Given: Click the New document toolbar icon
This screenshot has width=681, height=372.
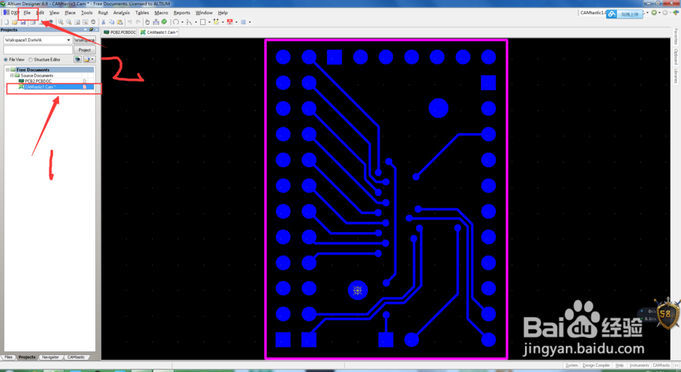Looking at the screenshot, I should point(7,22).
